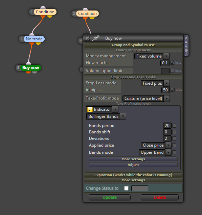The image size is (202, 215).
Task: Click orange output connector of Condition 1
Action: tap(43, 16)
